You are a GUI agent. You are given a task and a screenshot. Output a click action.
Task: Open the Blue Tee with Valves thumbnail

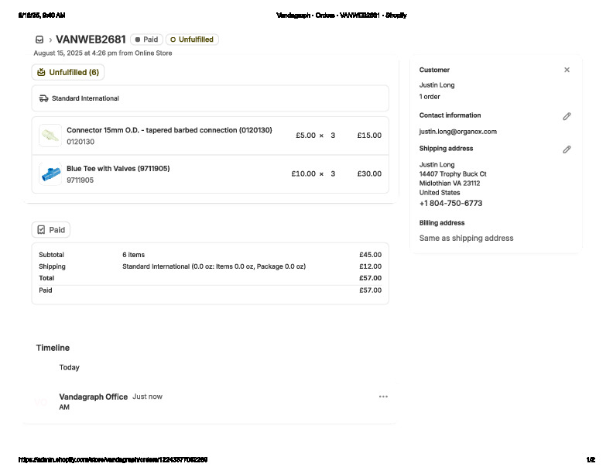coord(50,173)
